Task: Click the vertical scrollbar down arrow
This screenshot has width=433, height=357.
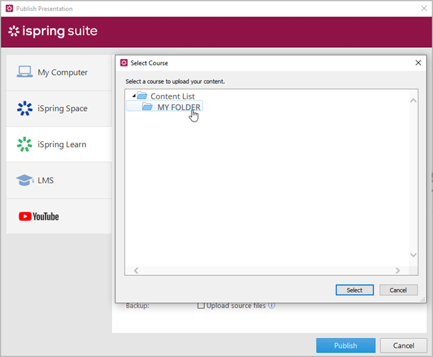Action: pos(413,254)
